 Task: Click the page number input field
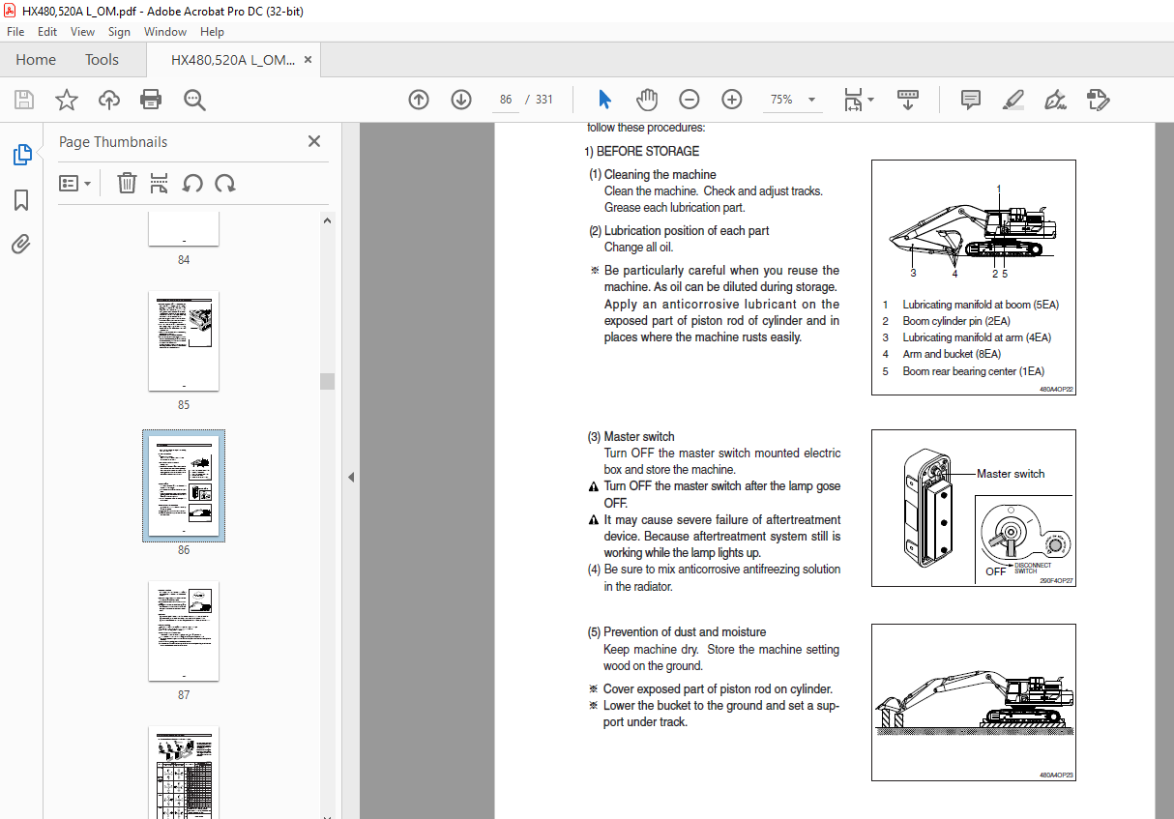505,100
